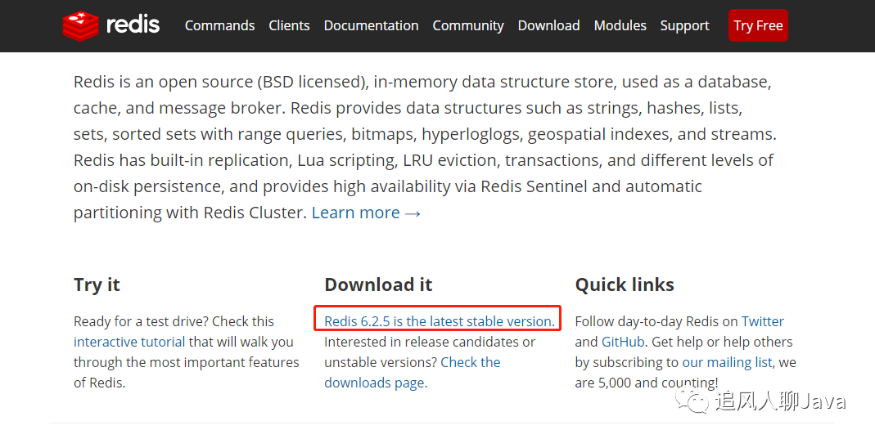Open the interactive tutorial link

click(x=129, y=342)
